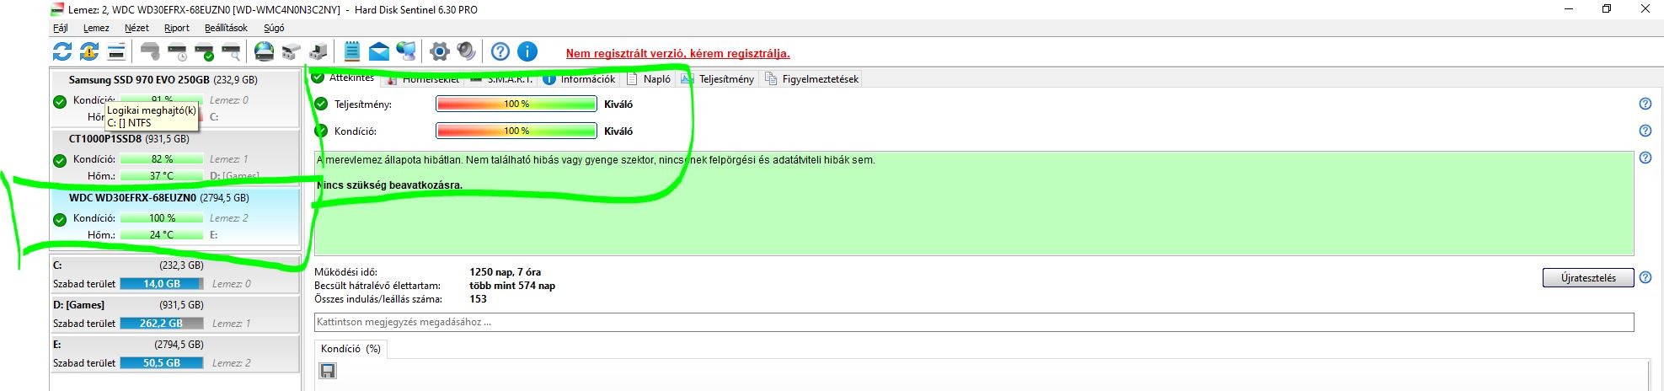Select the CT1000P1SSD8 disk entry
The width and height of the screenshot is (1664, 391).
175,158
